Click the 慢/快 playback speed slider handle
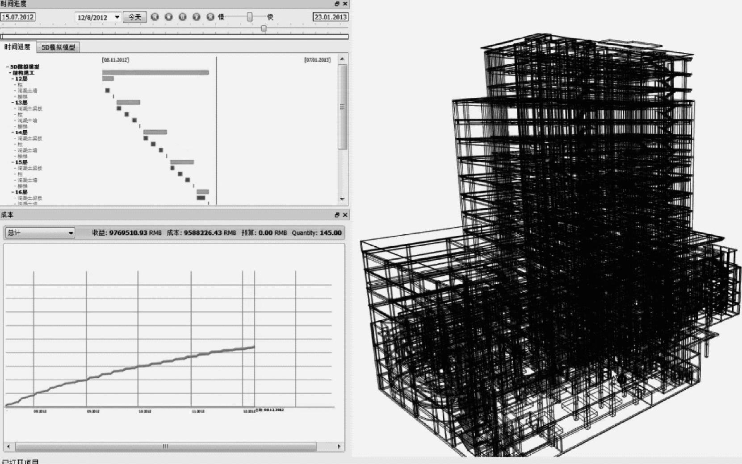Viewport: 742px width, 464px height. (x=250, y=17)
